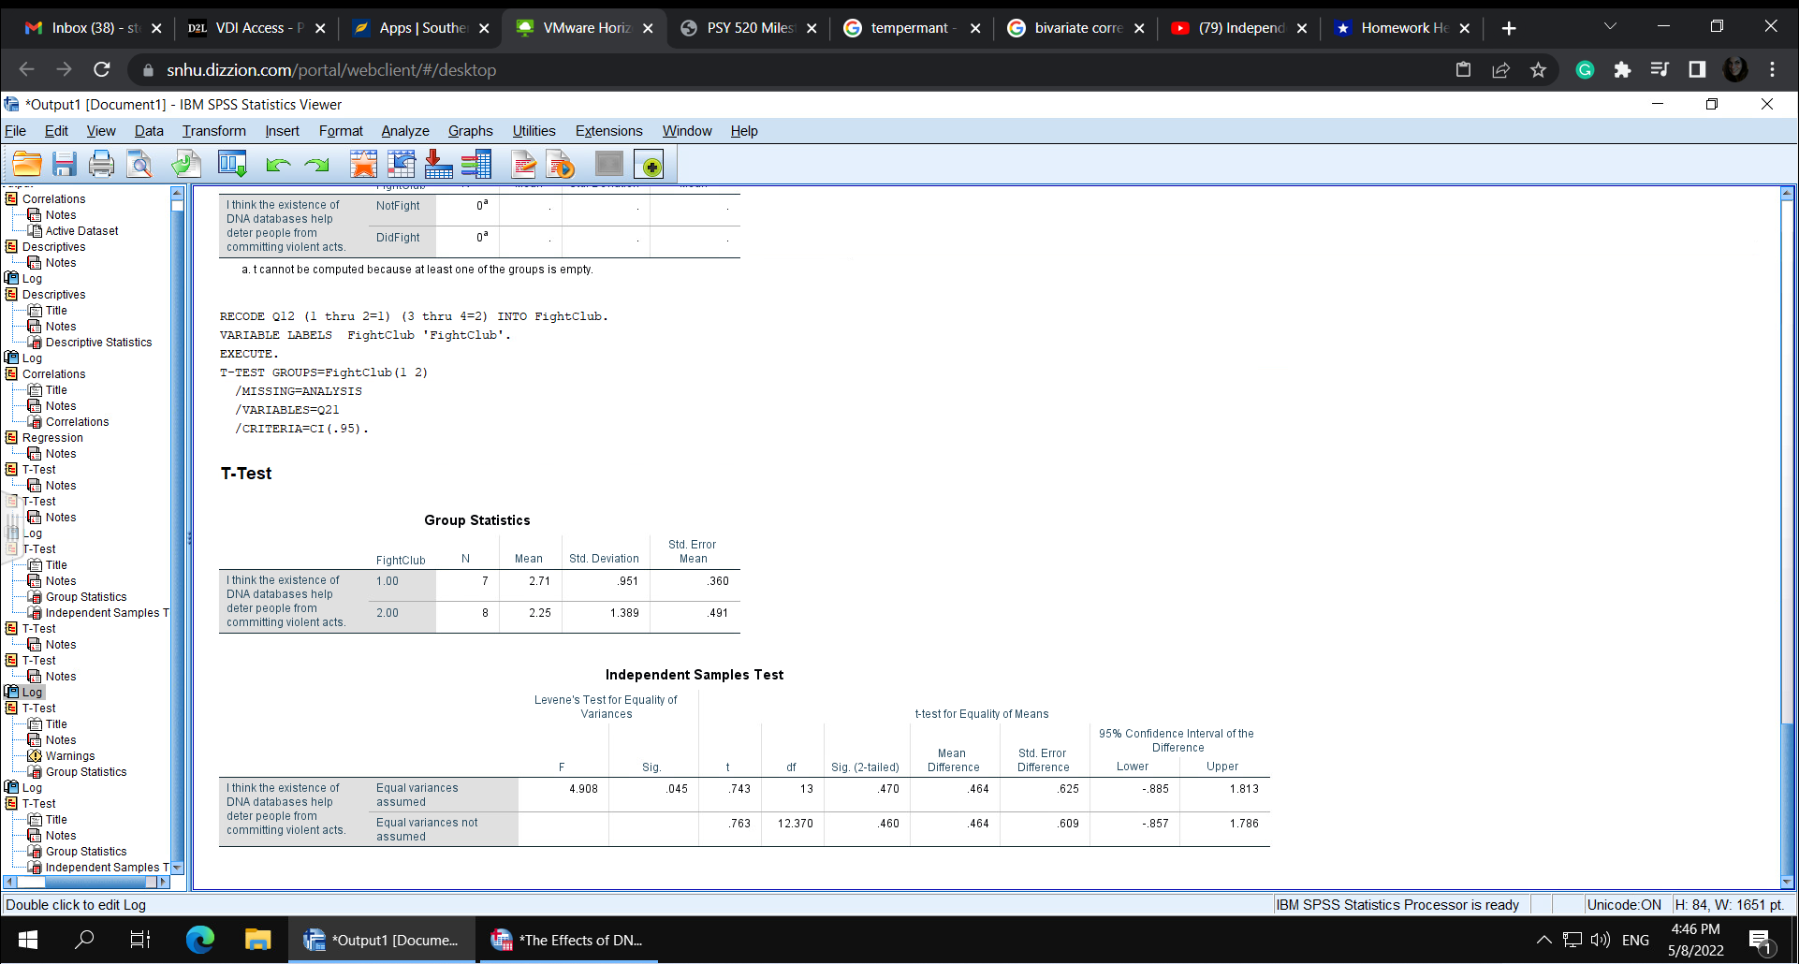Click the browser address bar
Image resolution: width=1799 pixels, height=964 pixels.
(786, 70)
